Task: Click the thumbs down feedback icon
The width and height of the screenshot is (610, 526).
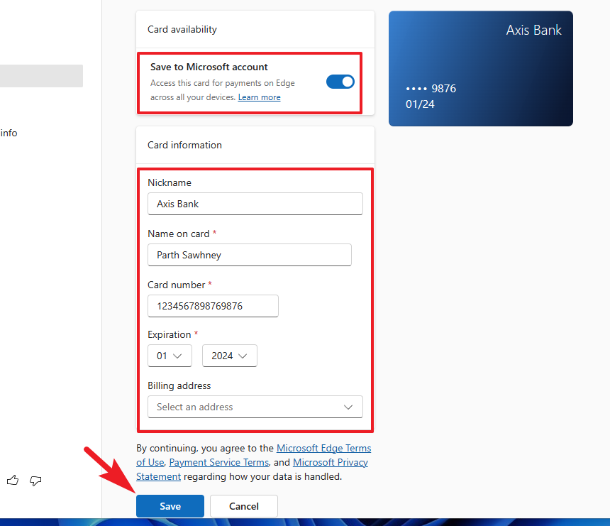Action: (x=35, y=481)
